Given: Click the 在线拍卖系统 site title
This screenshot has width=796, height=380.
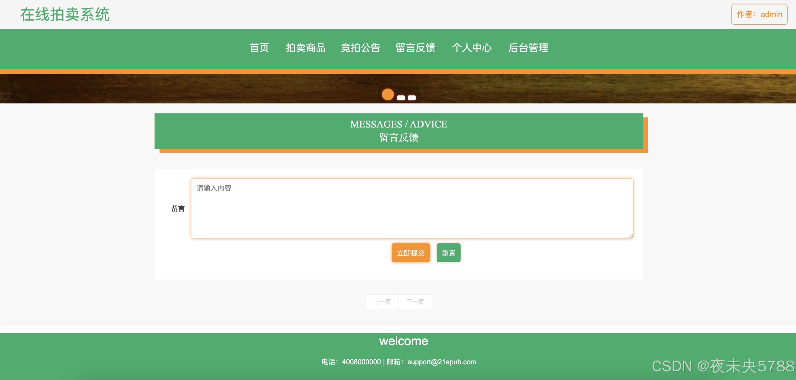Looking at the screenshot, I should pos(65,14).
